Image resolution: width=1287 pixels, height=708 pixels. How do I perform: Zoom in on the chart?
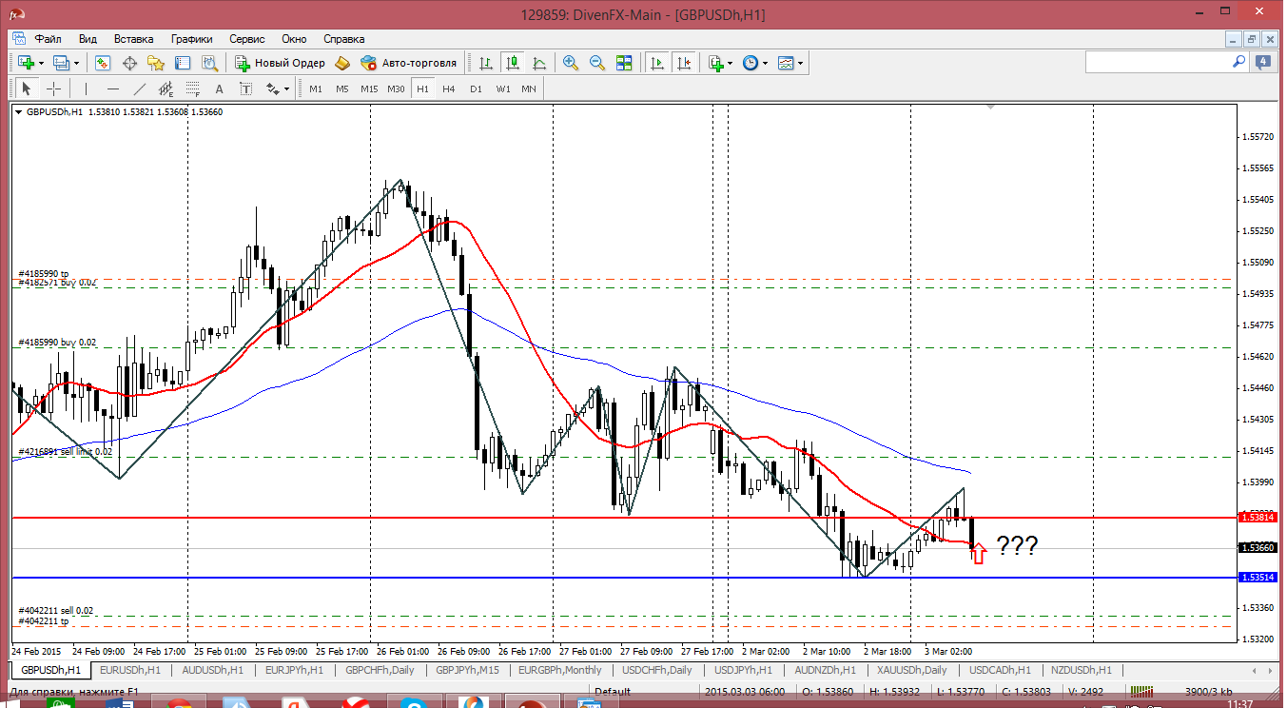571,63
